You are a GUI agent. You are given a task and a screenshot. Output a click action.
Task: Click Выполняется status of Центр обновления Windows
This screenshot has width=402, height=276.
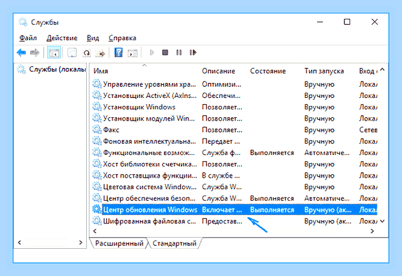tap(272, 210)
